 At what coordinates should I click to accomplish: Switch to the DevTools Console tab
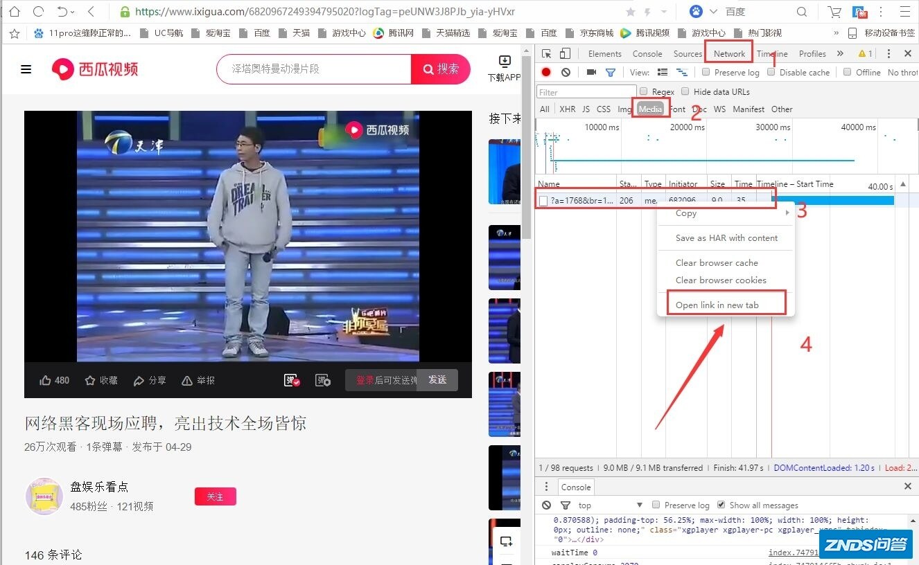647,53
